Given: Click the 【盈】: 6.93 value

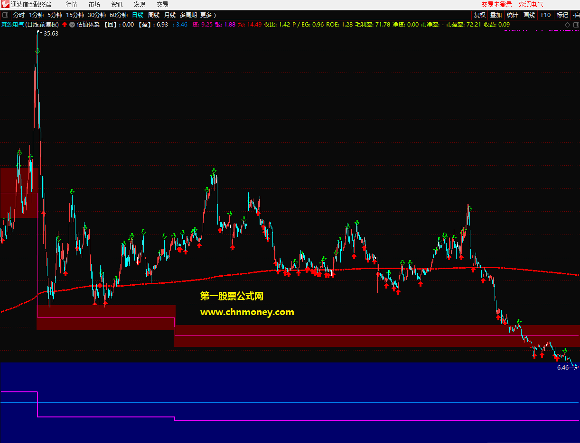Looking at the screenshot, I should pyautogui.click(x=153, y=24).
